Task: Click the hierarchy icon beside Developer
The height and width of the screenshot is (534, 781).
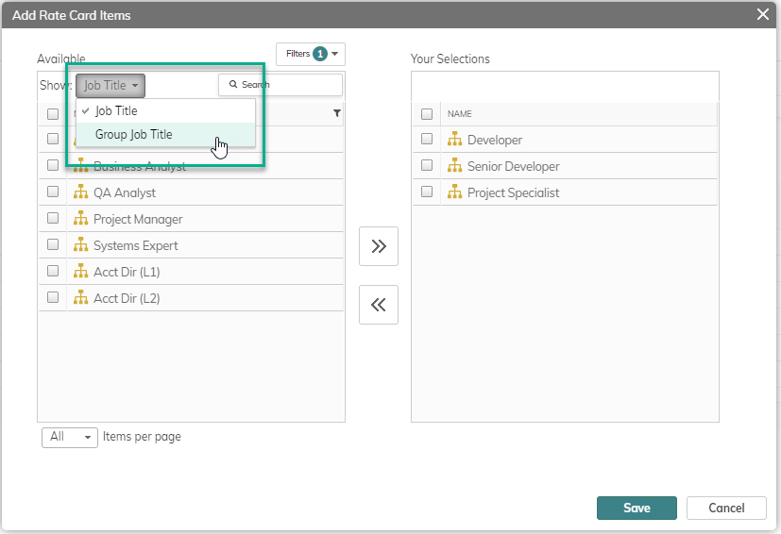Action: (454, 140)
